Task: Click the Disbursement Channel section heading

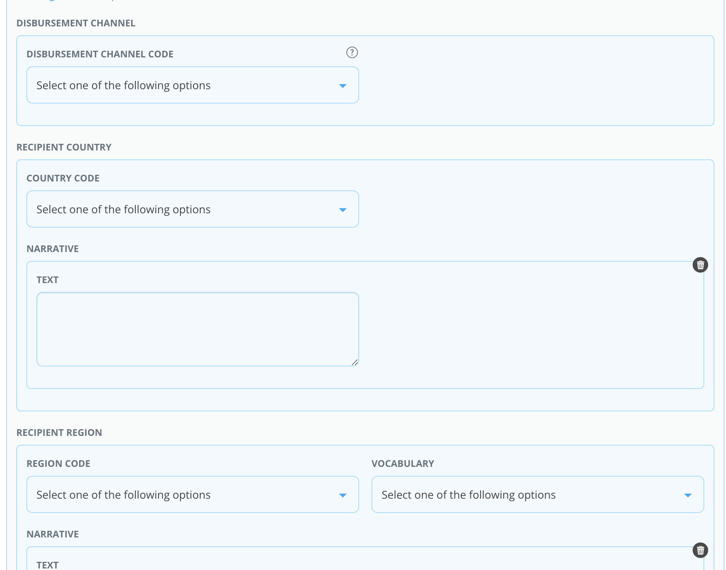Action: [76, 23]
